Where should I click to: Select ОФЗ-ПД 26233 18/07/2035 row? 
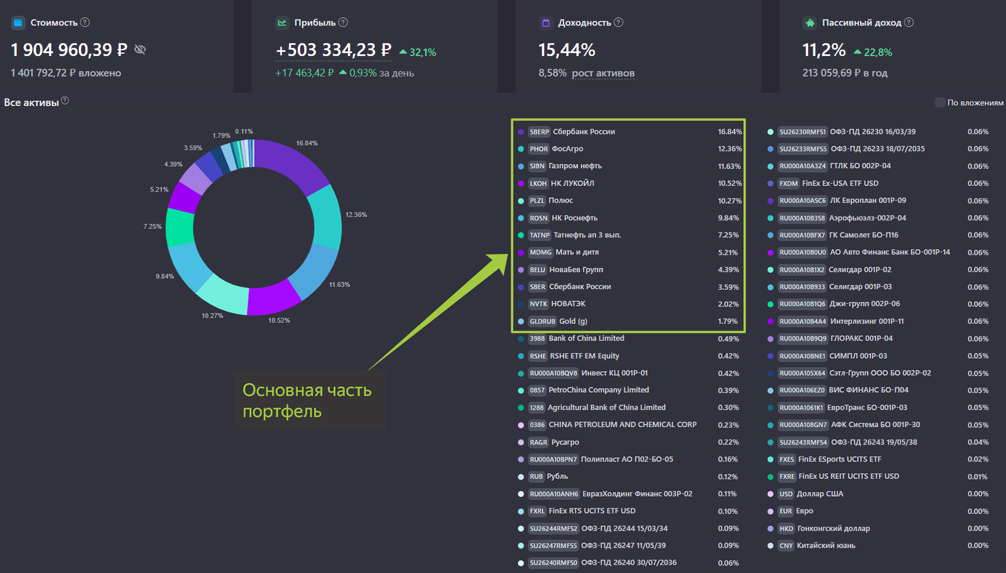coord(879,149)
